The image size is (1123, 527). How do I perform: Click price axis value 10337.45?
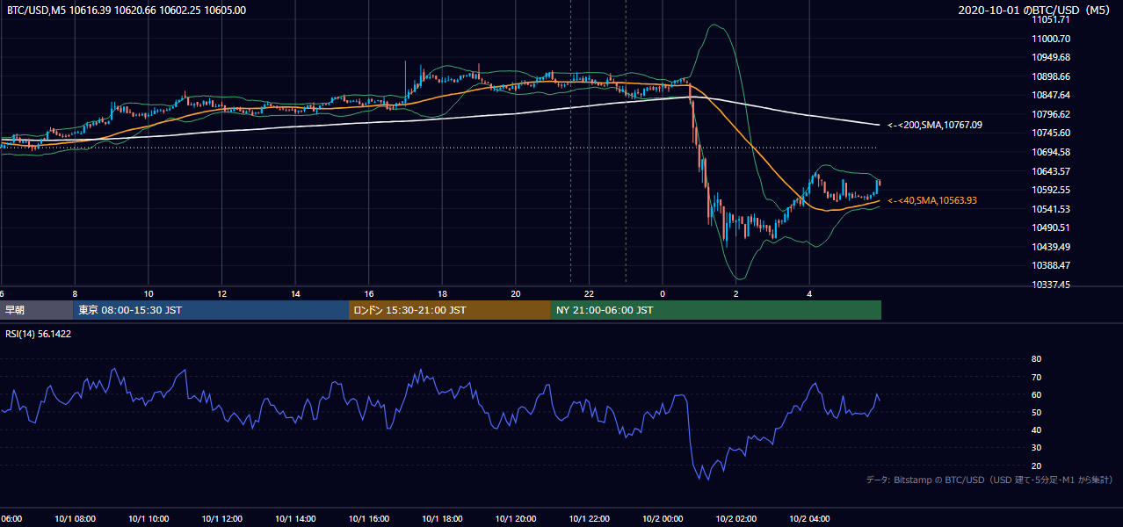(x=1052, y=285)
